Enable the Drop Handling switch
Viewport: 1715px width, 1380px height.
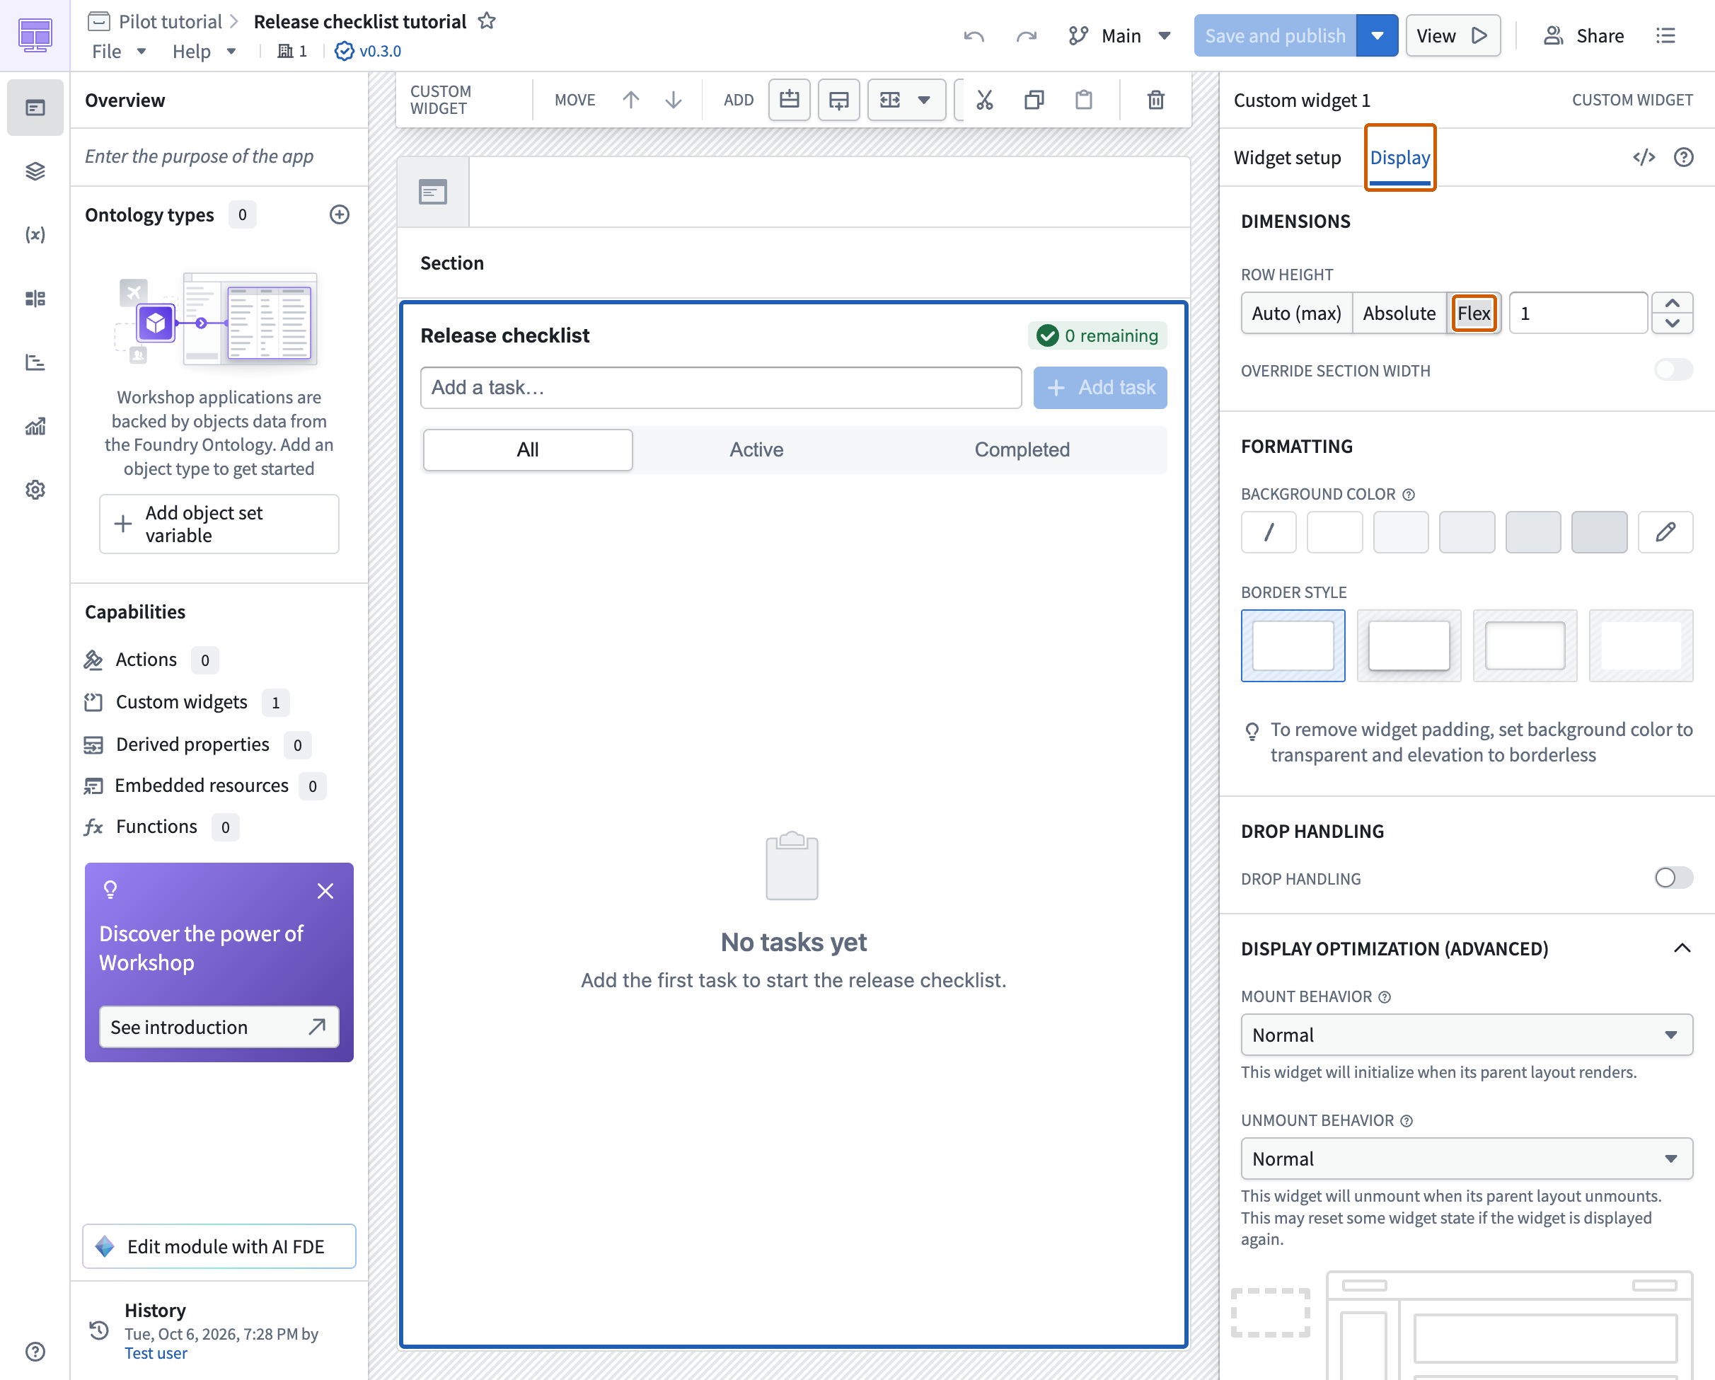coord(1674,878)
